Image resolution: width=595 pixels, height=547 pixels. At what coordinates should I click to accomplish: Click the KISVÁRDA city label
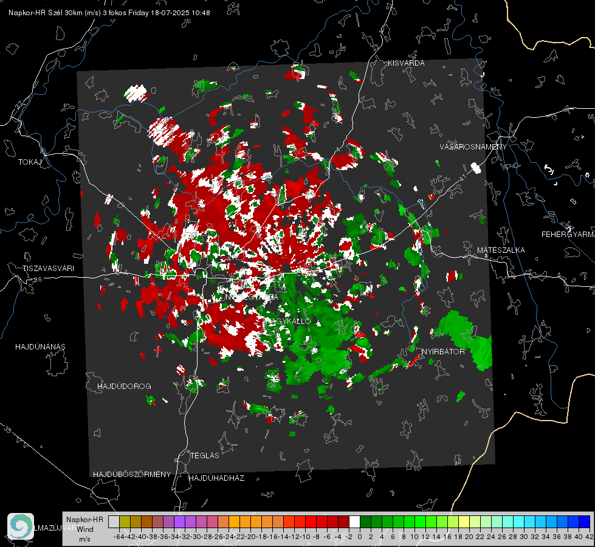tap(406, 63)
